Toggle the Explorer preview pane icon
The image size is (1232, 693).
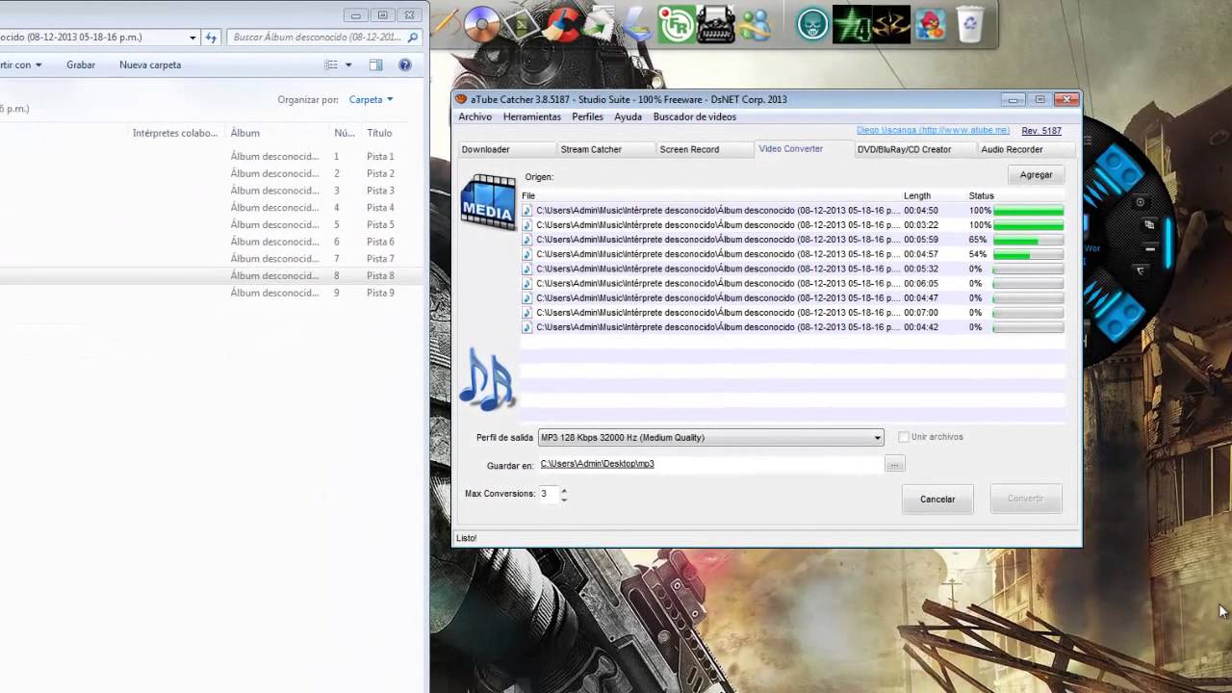click(375, 64)
